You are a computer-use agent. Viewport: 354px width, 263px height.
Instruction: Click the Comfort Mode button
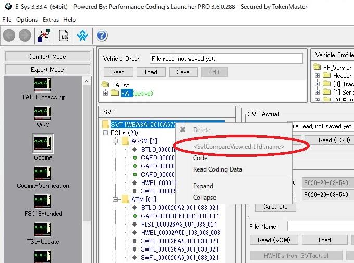pyautogui.click(x=47, y=56)
